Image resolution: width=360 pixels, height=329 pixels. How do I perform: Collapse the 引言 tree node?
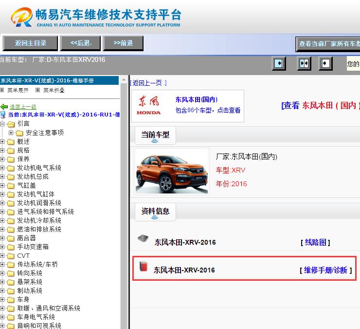2,124
